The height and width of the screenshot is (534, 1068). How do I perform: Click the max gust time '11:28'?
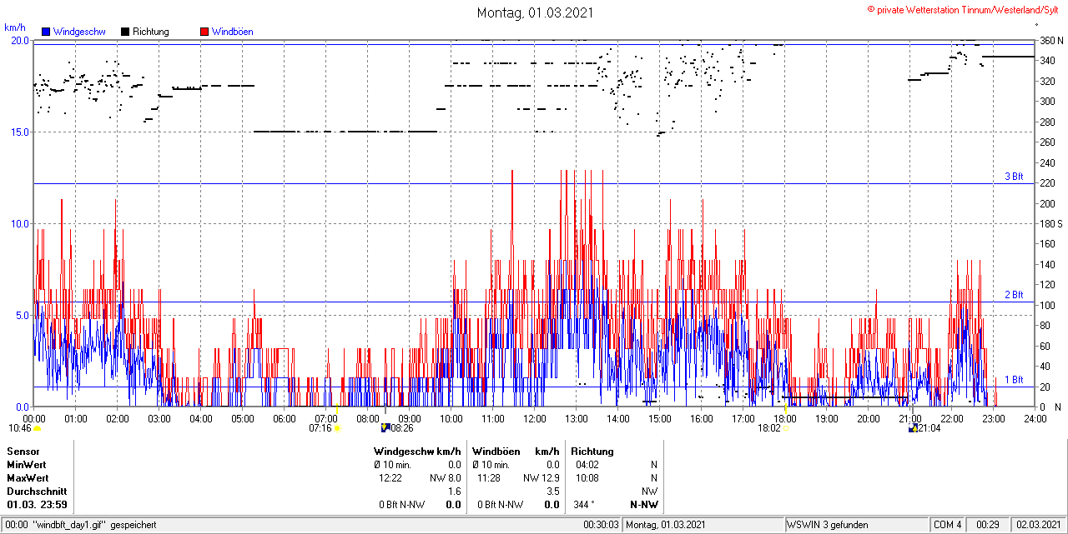489,478
